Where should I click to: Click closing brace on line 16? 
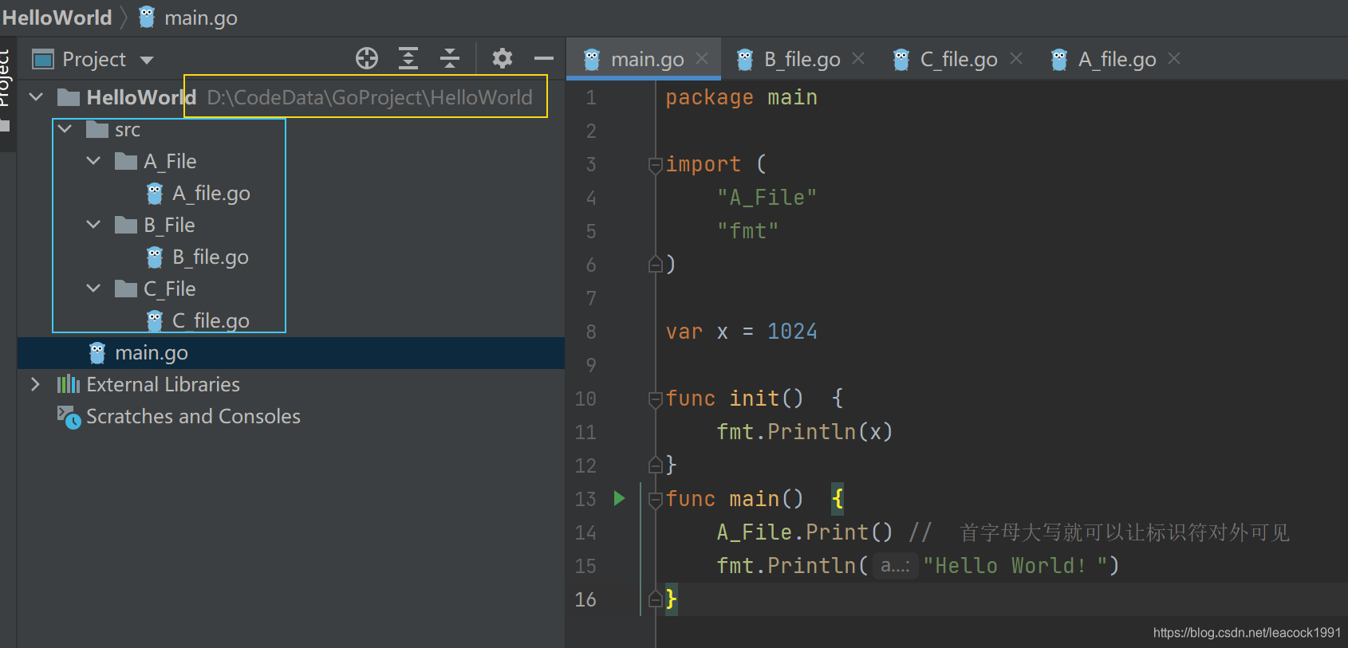tap(671, 599)
